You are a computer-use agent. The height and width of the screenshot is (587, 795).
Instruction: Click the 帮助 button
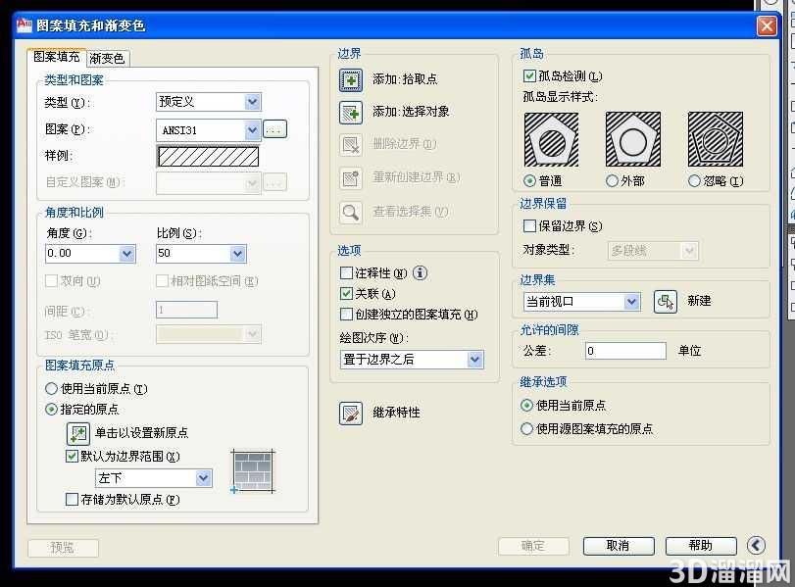click(701, 546)
